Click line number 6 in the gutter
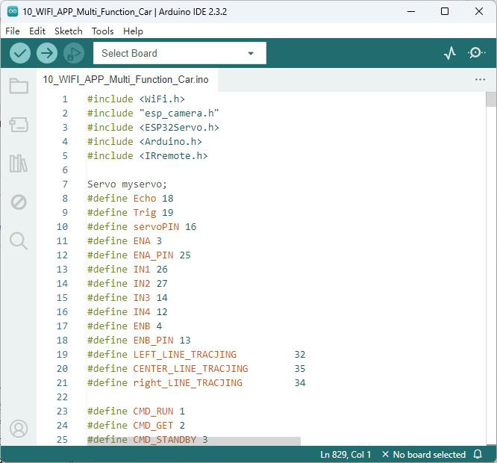 [x=65, y=170]
